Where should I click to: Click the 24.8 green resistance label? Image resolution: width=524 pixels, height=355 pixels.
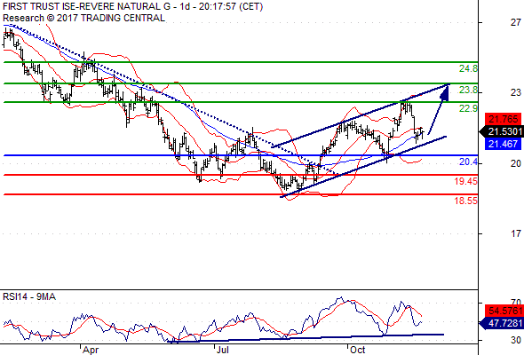pos(468,69)
